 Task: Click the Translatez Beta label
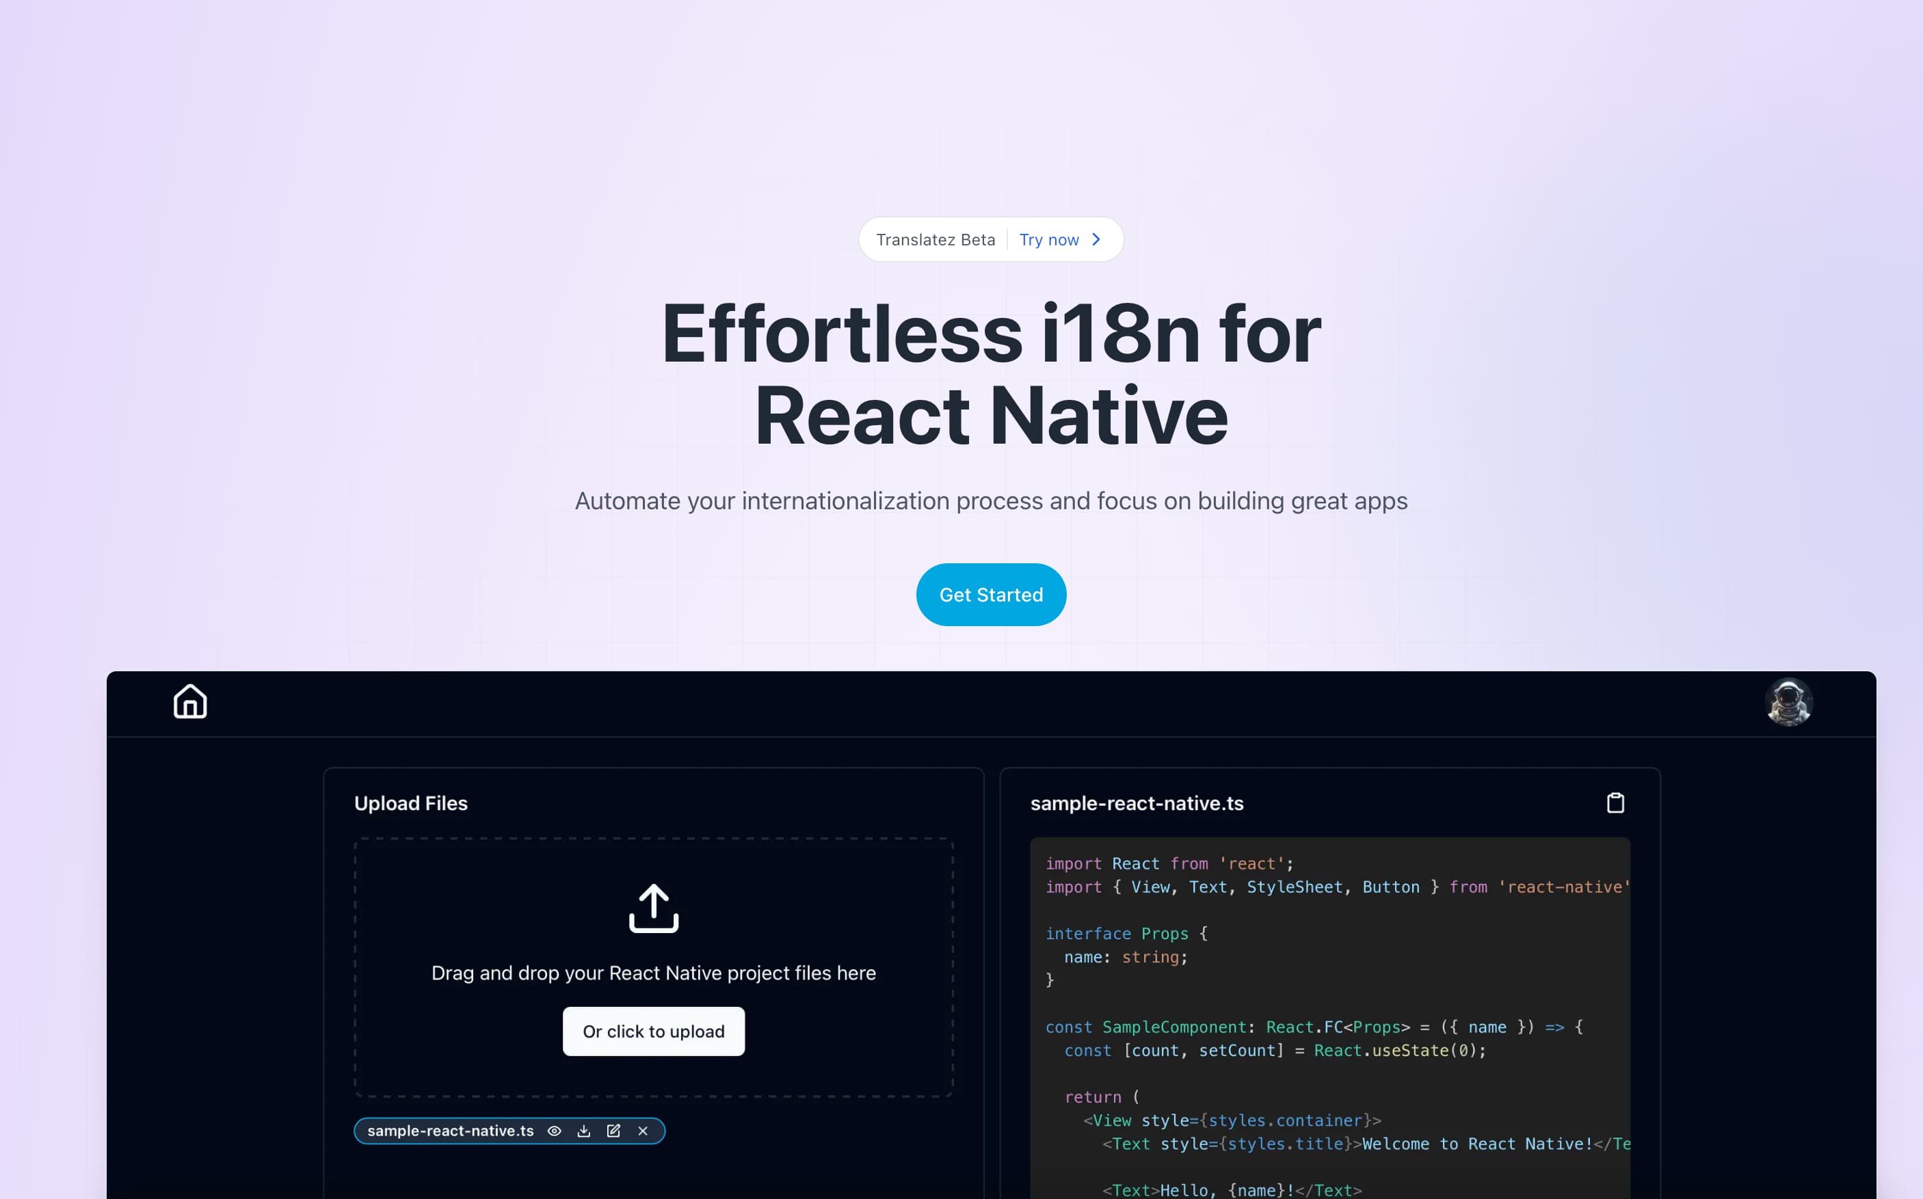point(936,239)
